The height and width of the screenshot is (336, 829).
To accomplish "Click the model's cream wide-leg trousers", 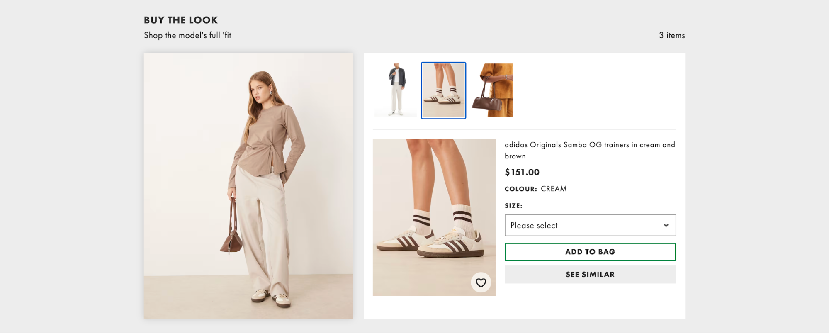I will pyautogui.click(x=261, y=232).
